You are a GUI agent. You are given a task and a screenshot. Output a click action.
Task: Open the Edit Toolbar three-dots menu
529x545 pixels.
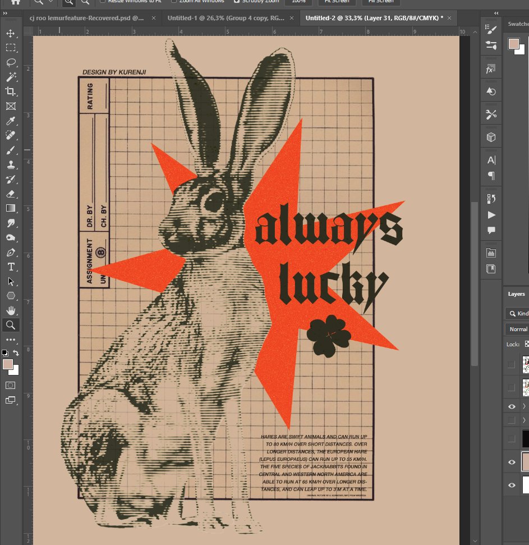(x=11, y=340)
